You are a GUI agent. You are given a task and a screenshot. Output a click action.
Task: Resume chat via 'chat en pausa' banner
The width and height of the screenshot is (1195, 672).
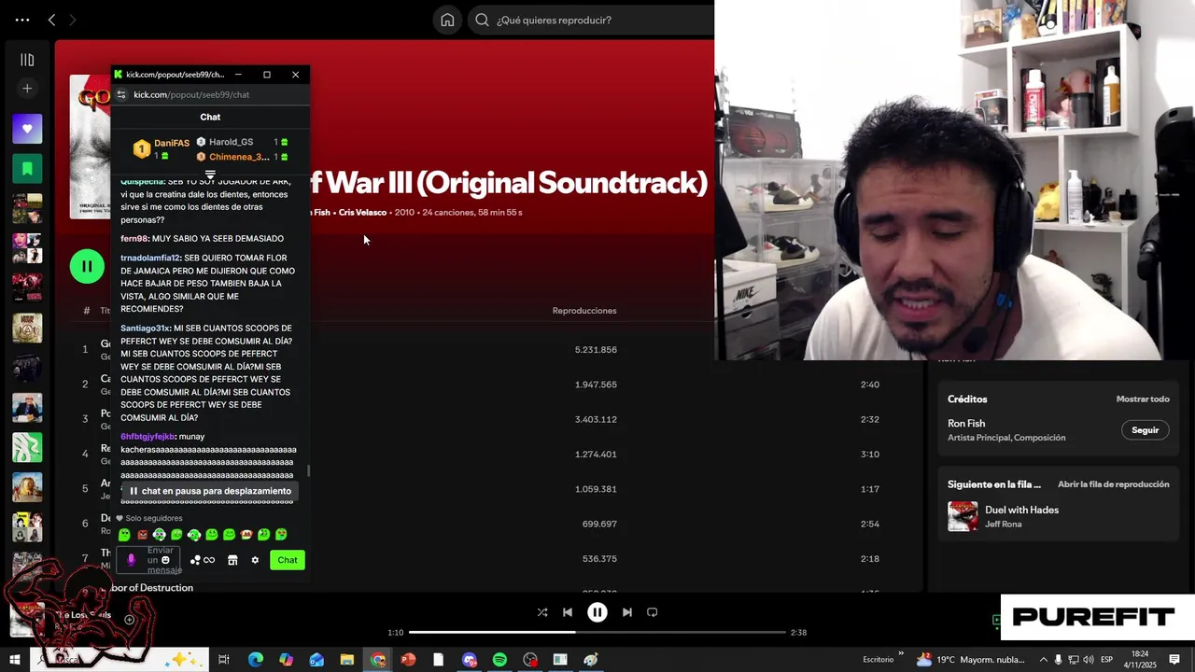pos(210,491)
